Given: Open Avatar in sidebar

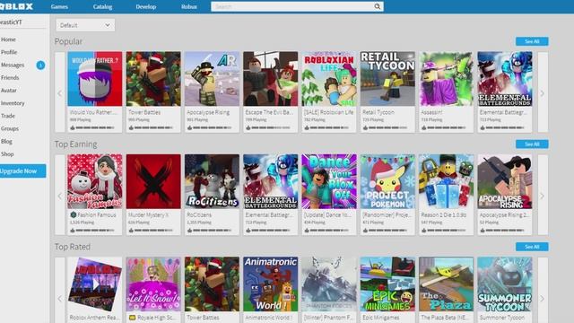Looking at the screenshot, I should pyautogui.click(x=9, y=91).
